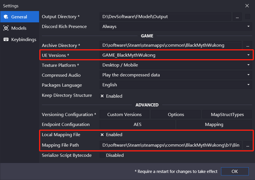This screenshot has height=180, width=255.
Task: Enable Serialize Script Bytecode checkbox
Action: click(x=102, y=155)
